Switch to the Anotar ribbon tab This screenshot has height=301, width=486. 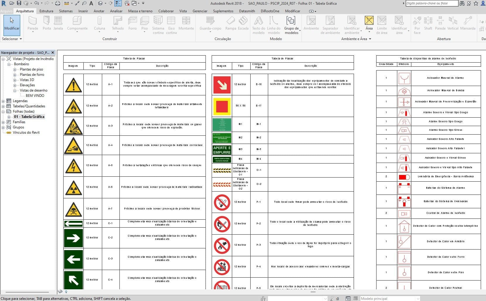point(99,11)
